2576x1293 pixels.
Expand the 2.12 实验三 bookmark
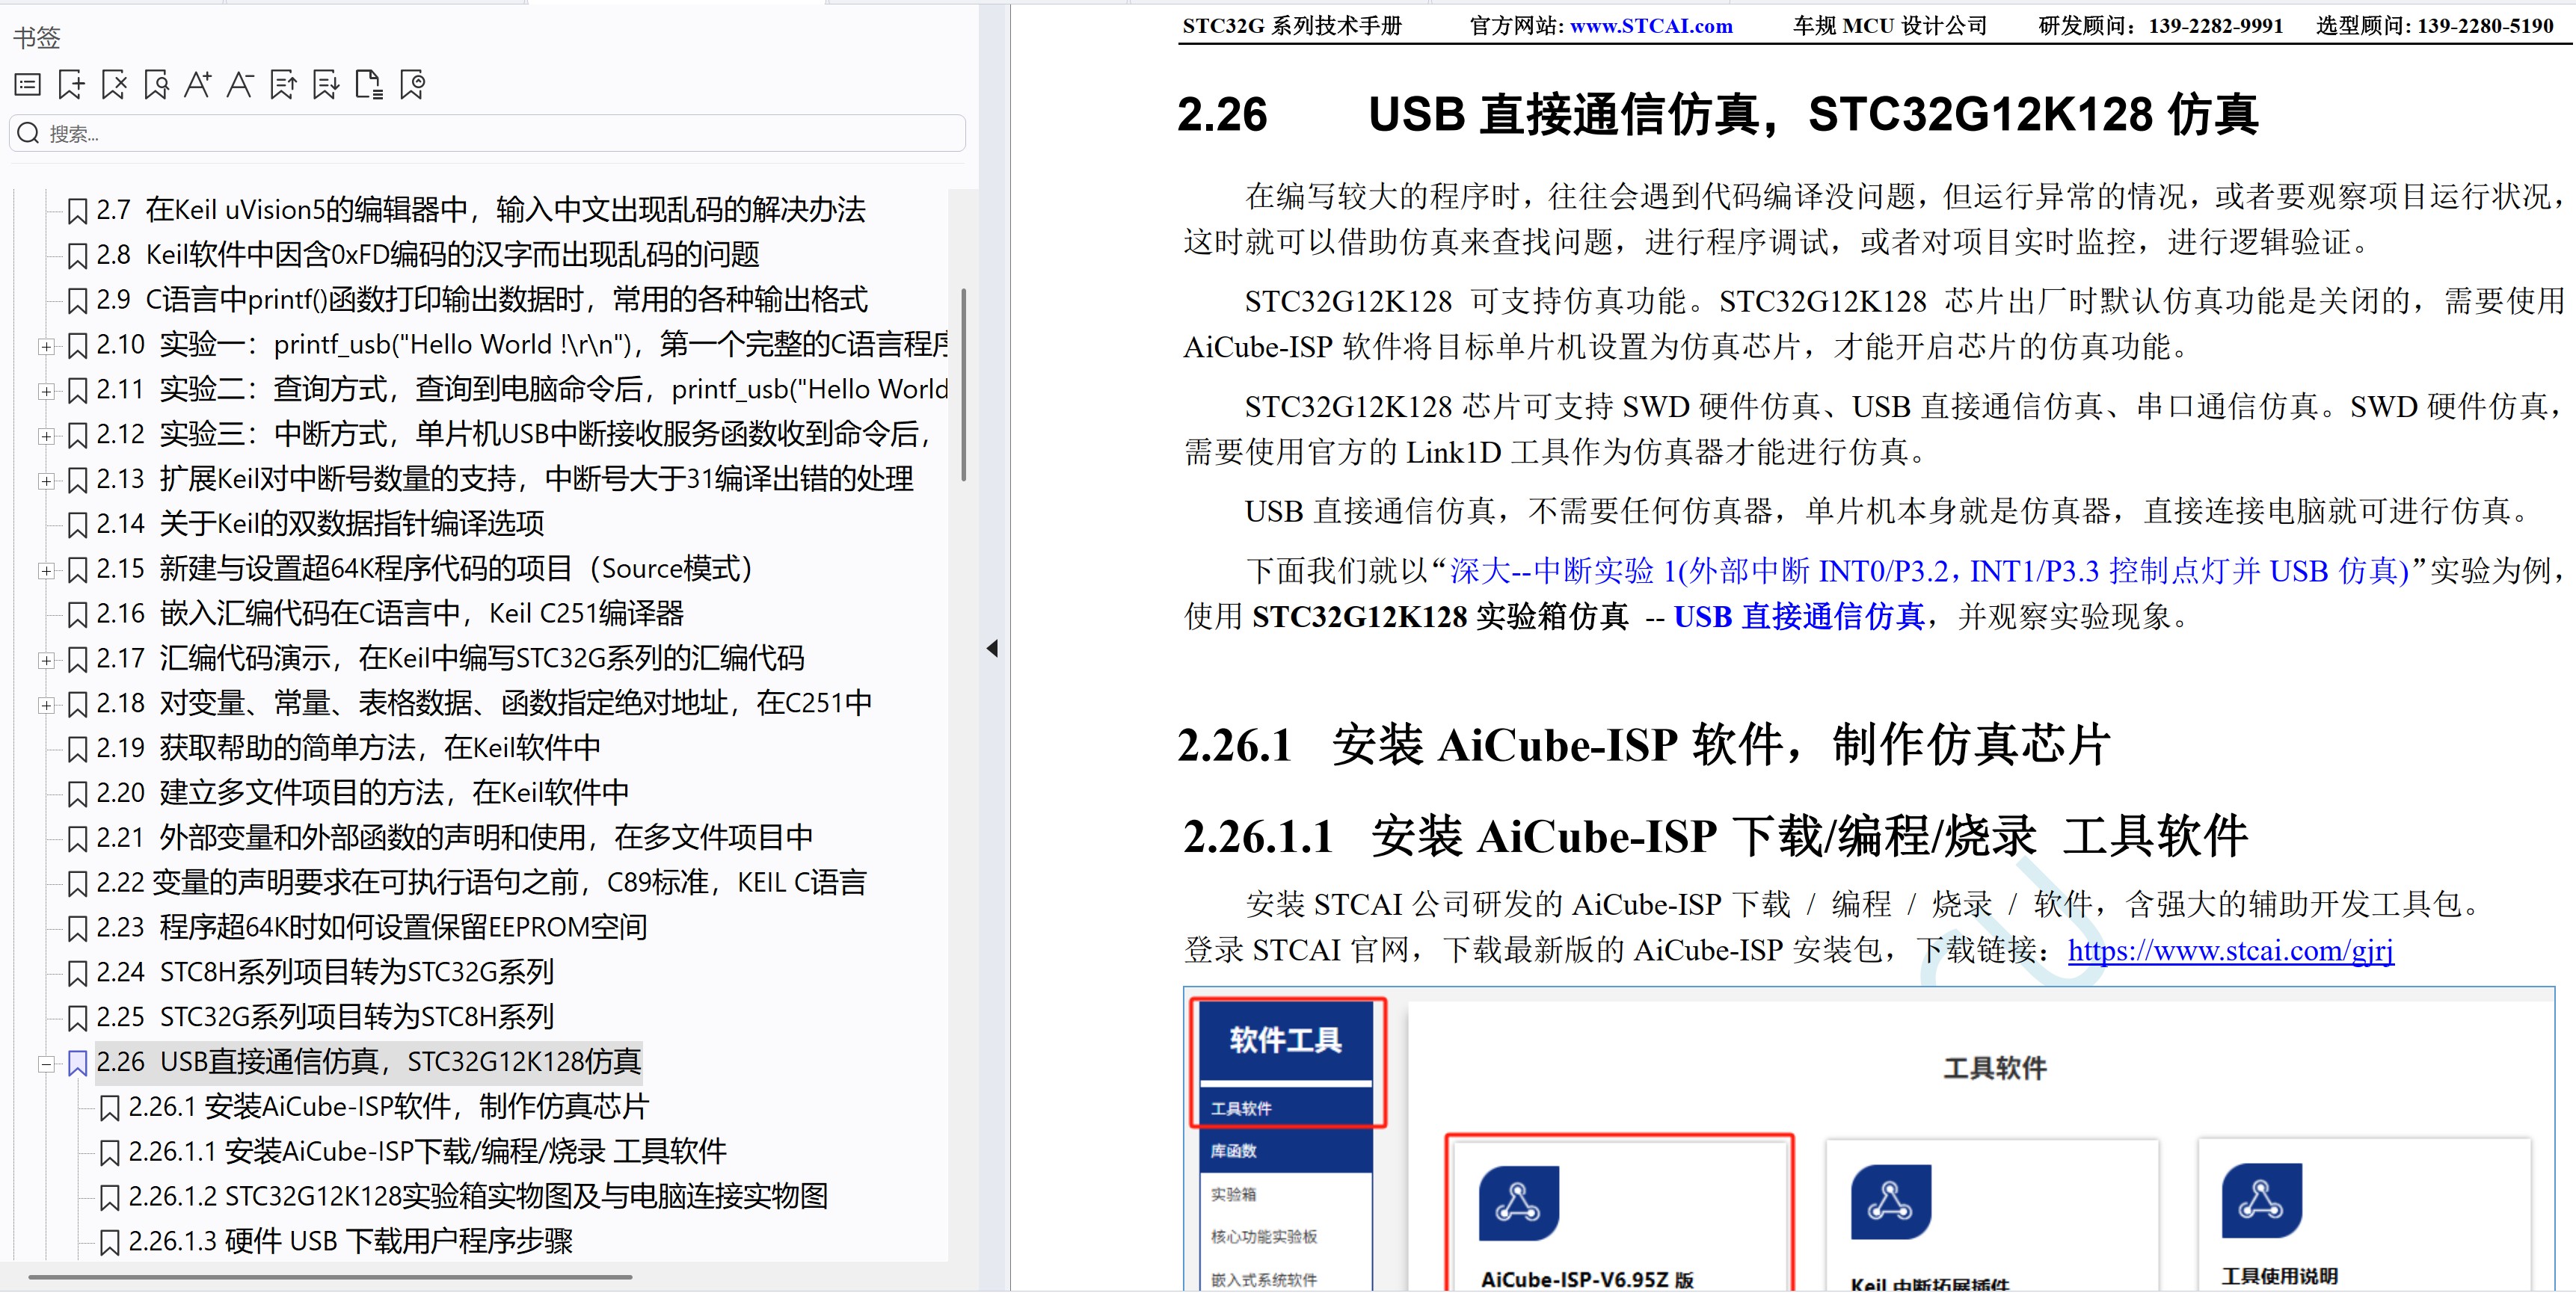point(46,436)
